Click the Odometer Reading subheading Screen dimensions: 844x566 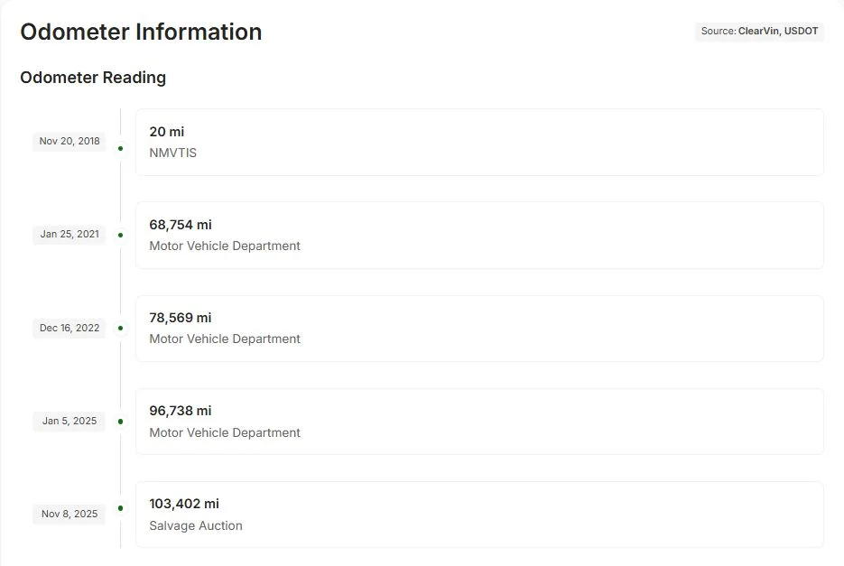(93, 78)
